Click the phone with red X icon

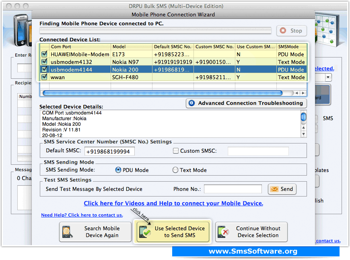(224, 232)
